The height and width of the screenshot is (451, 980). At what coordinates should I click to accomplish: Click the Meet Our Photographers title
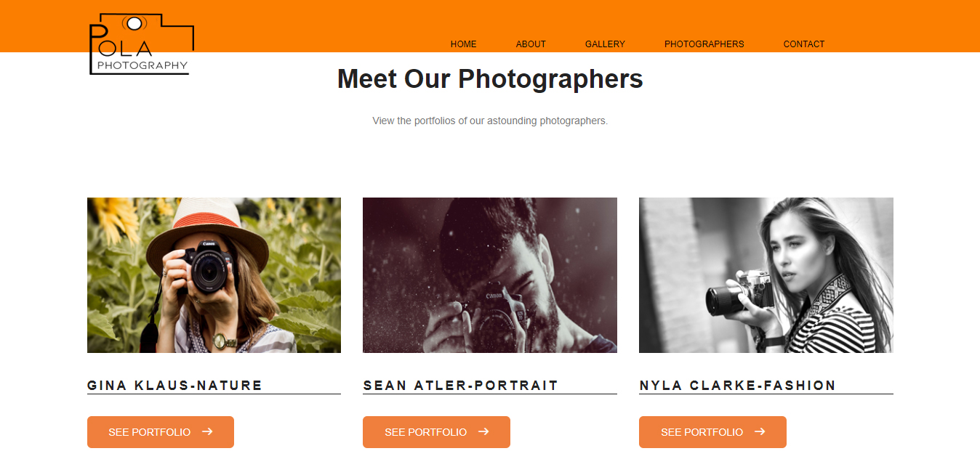[x=490, y=78]
